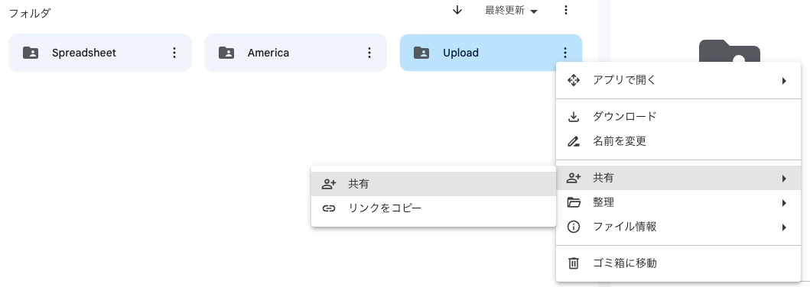Expand the アプリで開く submenu arrow
This screenshot has height=287, width=810.
pyautogui.click(x=784, y=80)
